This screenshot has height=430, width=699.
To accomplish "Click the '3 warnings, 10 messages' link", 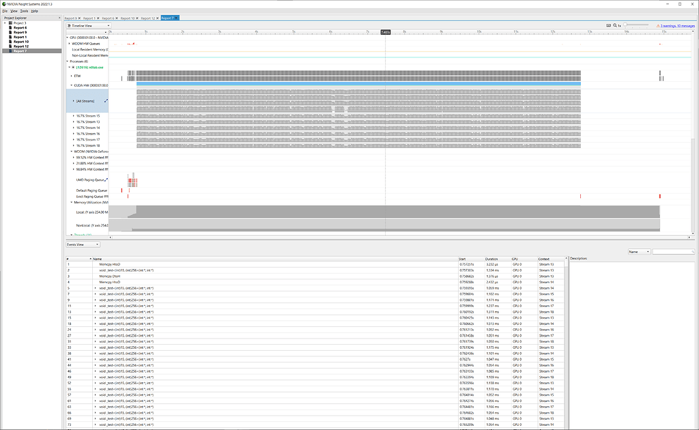I will (676, 25).
